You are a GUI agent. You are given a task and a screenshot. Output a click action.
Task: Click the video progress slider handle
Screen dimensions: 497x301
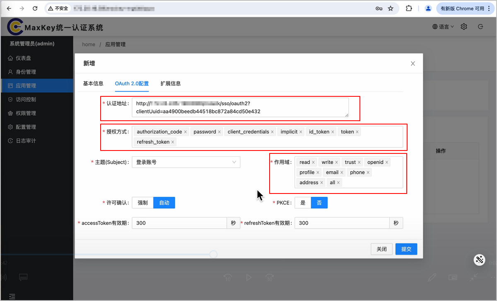coord(214,254)
